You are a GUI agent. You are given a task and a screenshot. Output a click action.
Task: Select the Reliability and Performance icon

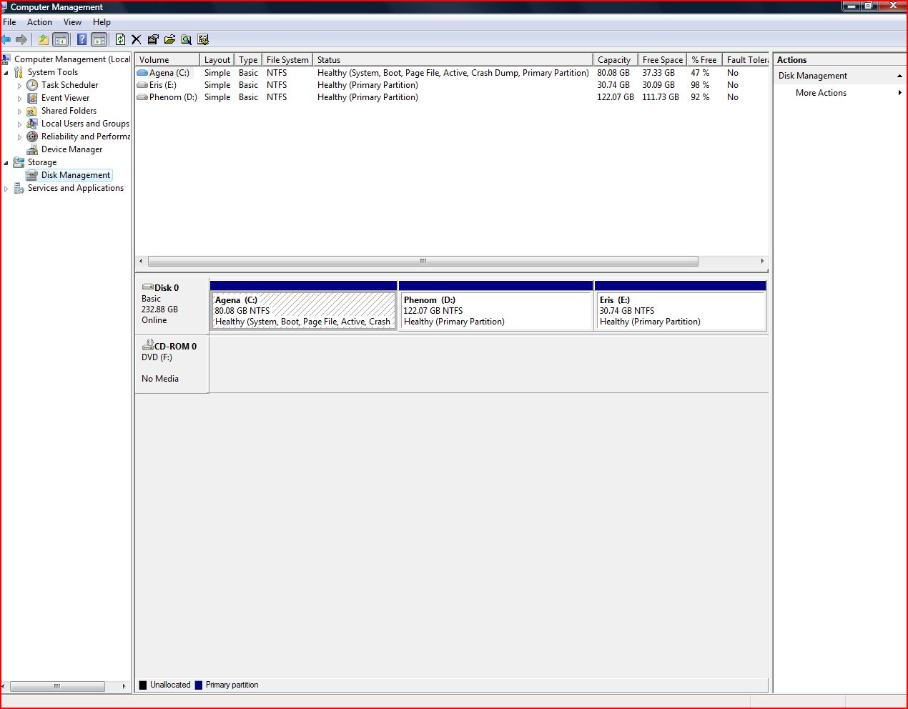[32, 137]
